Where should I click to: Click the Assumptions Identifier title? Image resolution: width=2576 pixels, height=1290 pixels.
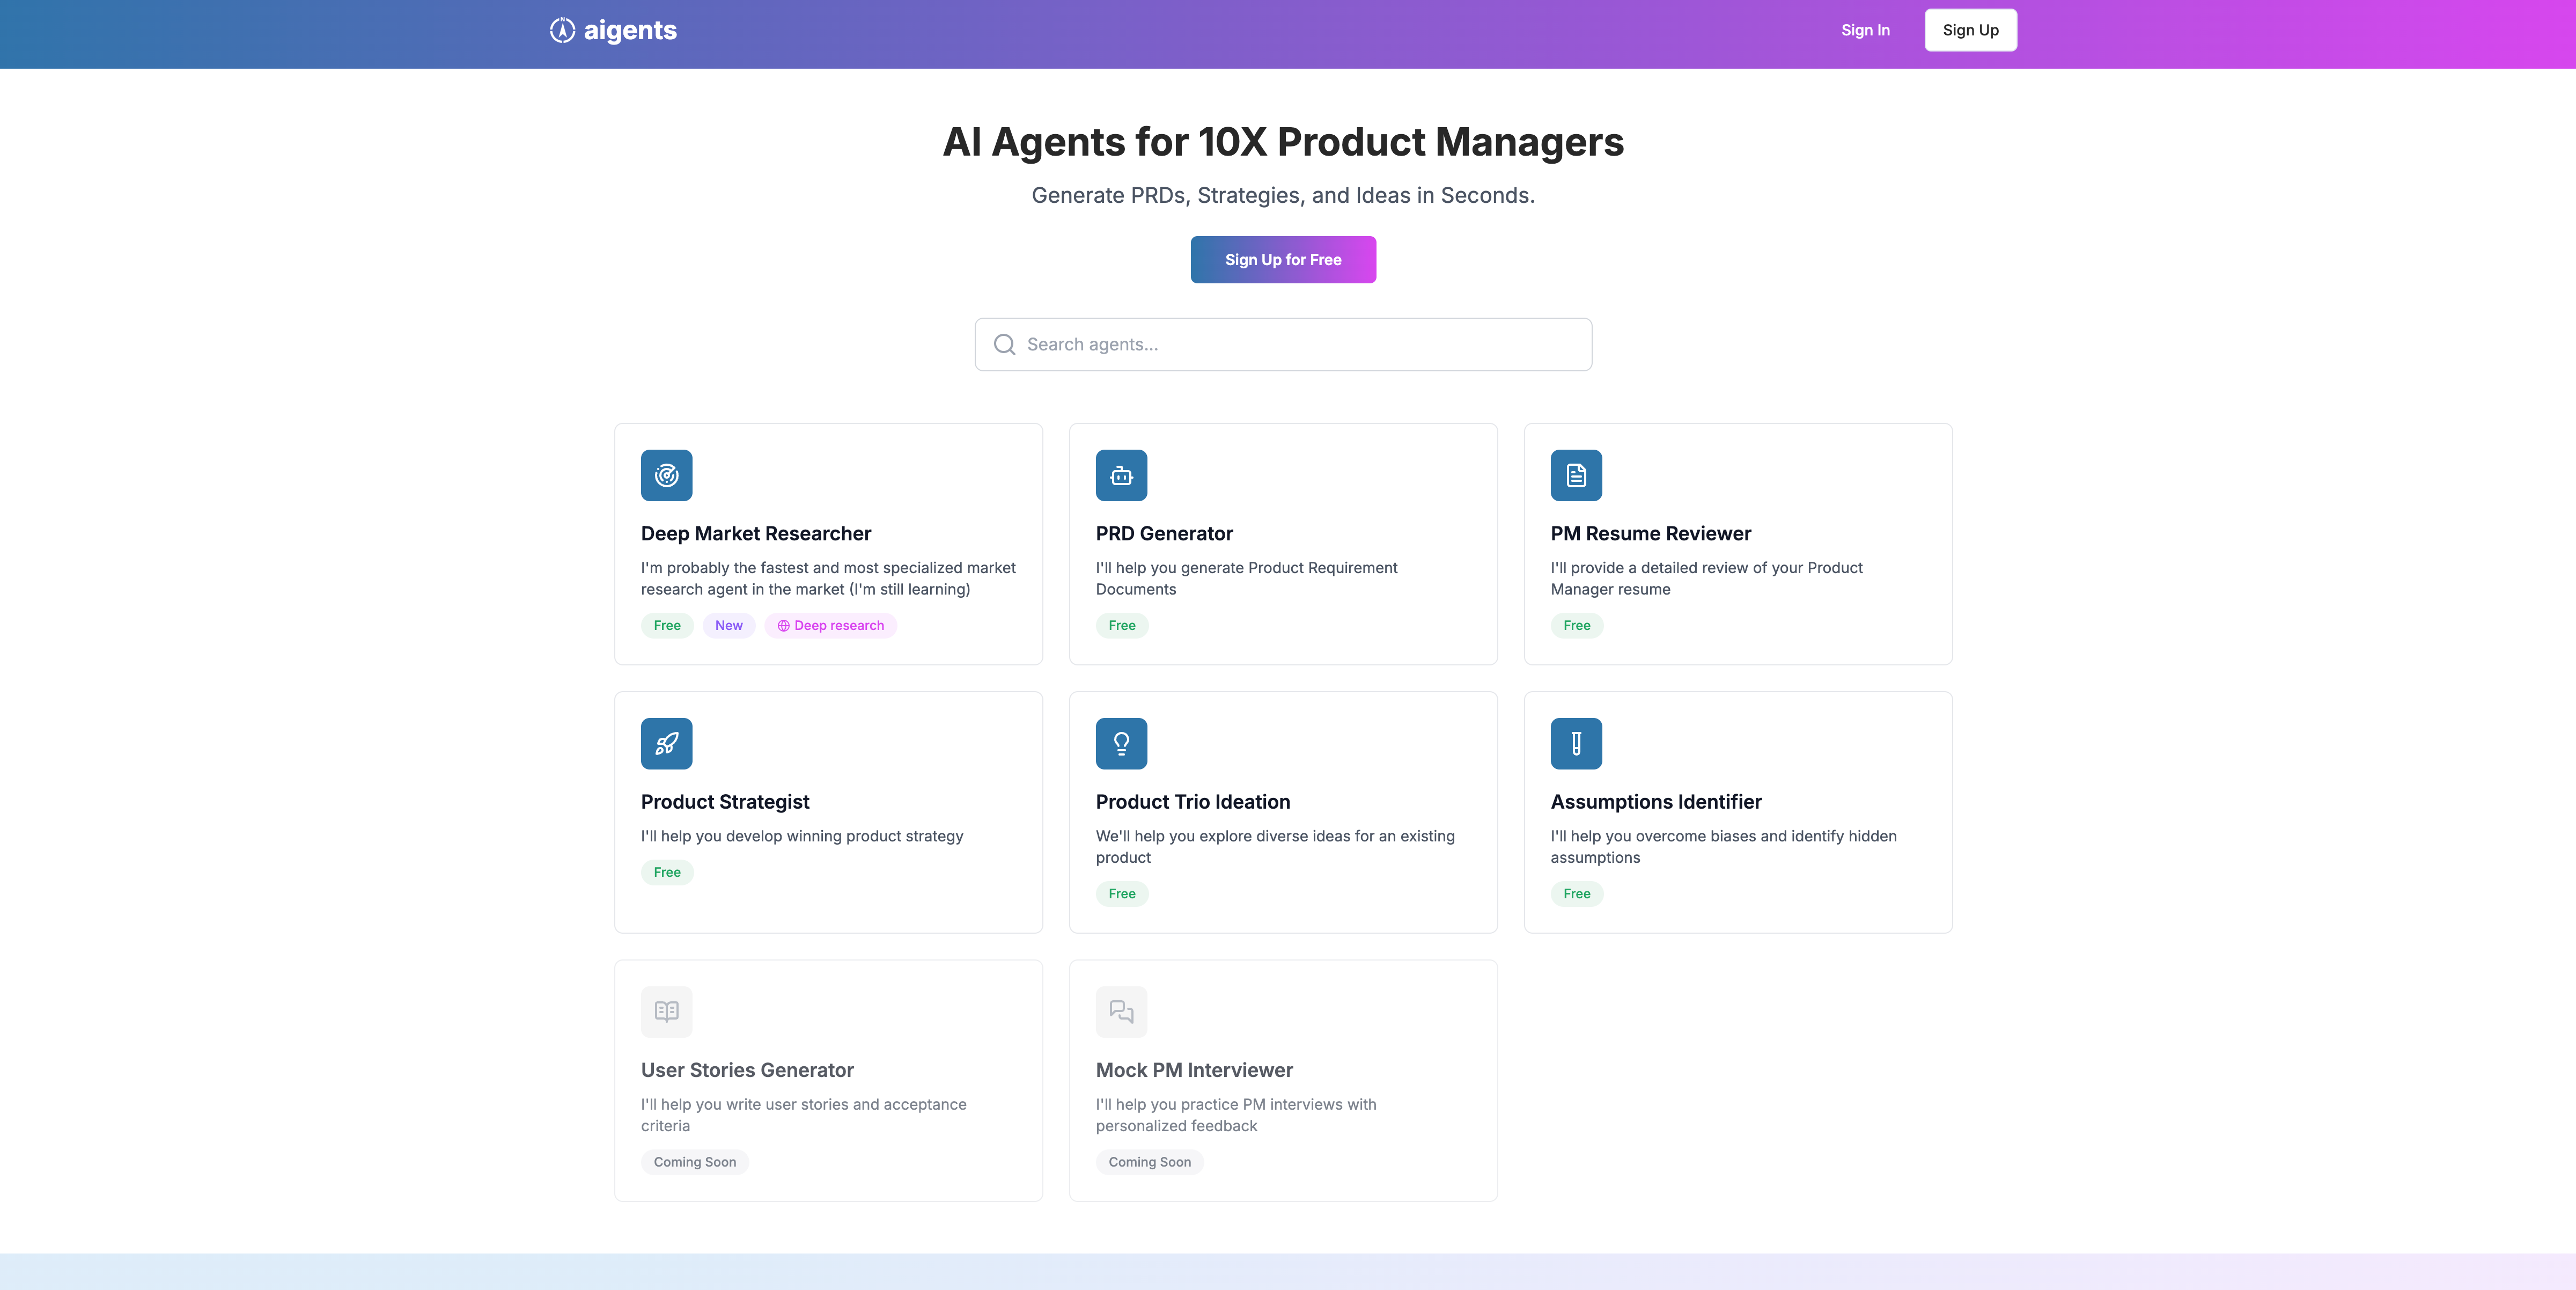click(1655, 801)
